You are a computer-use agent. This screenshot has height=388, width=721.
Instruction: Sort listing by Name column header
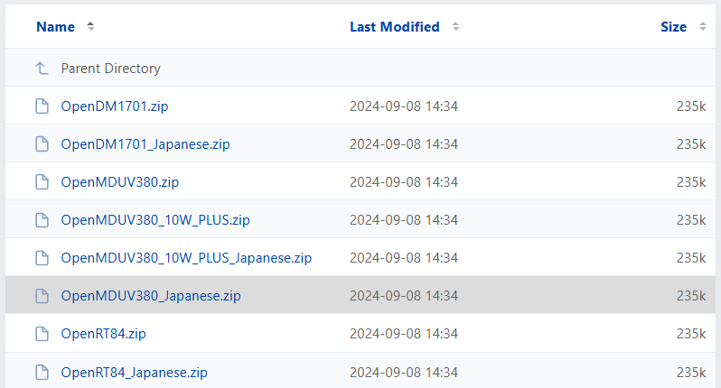55,27
